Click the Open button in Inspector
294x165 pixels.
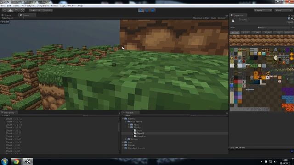[290, 22]
